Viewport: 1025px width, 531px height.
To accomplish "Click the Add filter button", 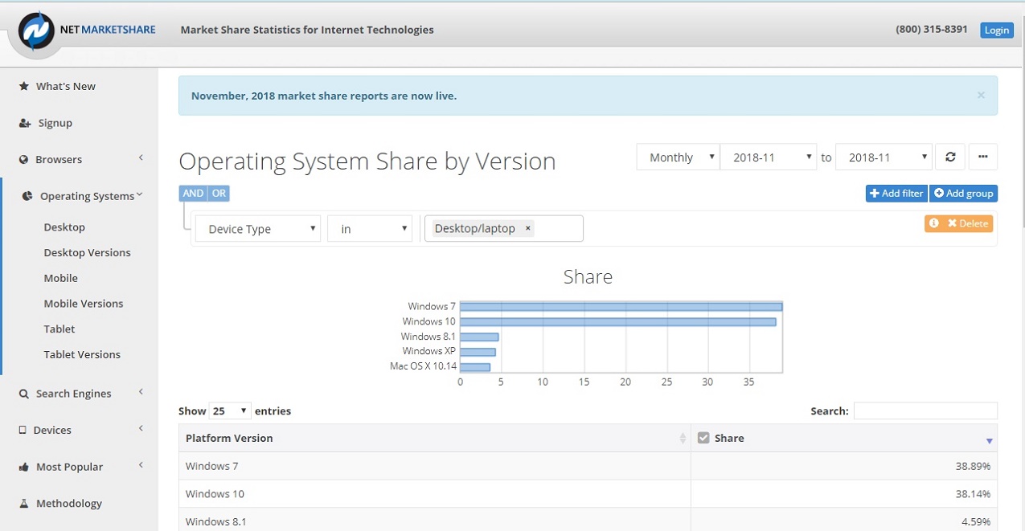I will pos(896,194).
